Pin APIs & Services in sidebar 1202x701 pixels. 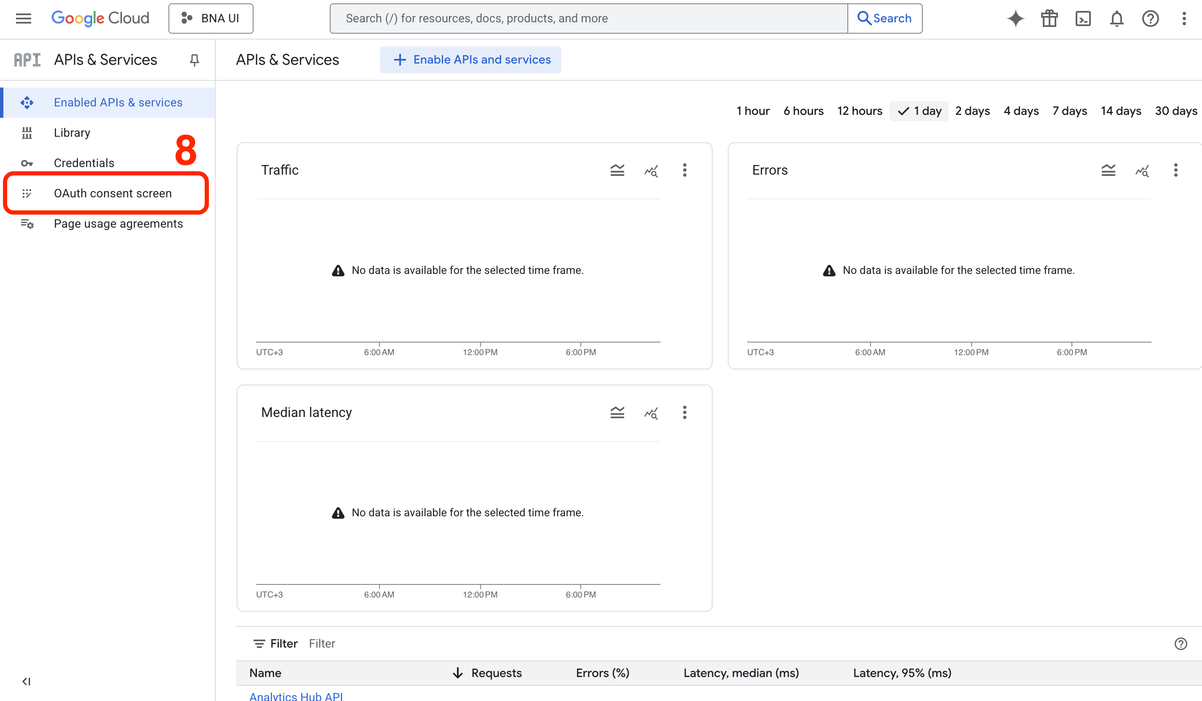coord(194,60)
